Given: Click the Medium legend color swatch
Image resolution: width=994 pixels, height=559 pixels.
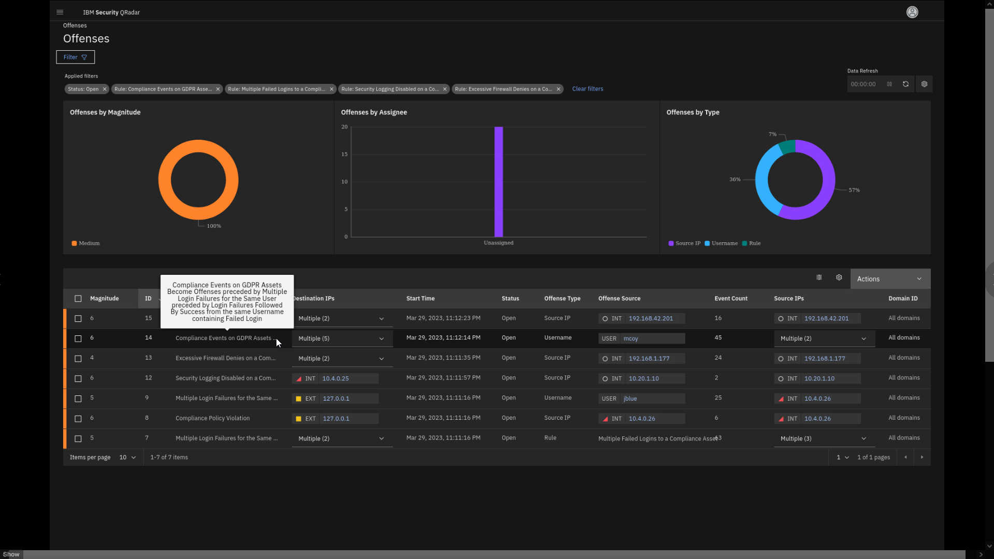Looking at the screenshot, I should point(74,243).
